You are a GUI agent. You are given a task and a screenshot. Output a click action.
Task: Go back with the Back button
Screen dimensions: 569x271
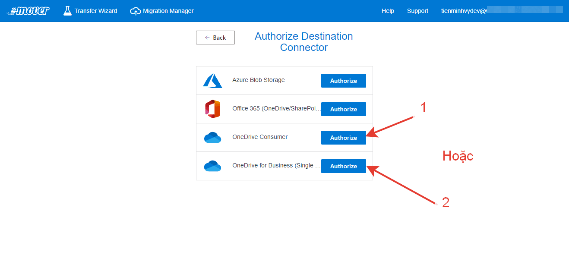tap(215, 38)
